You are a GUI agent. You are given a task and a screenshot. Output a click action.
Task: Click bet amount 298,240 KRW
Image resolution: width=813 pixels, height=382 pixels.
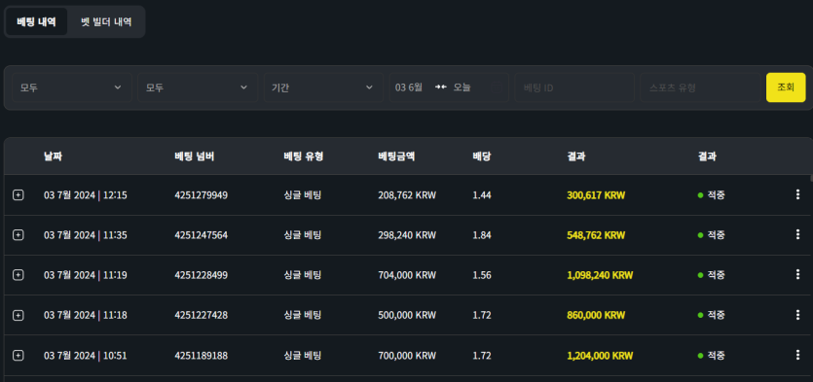pyautogui.click(x=407, y=235)
